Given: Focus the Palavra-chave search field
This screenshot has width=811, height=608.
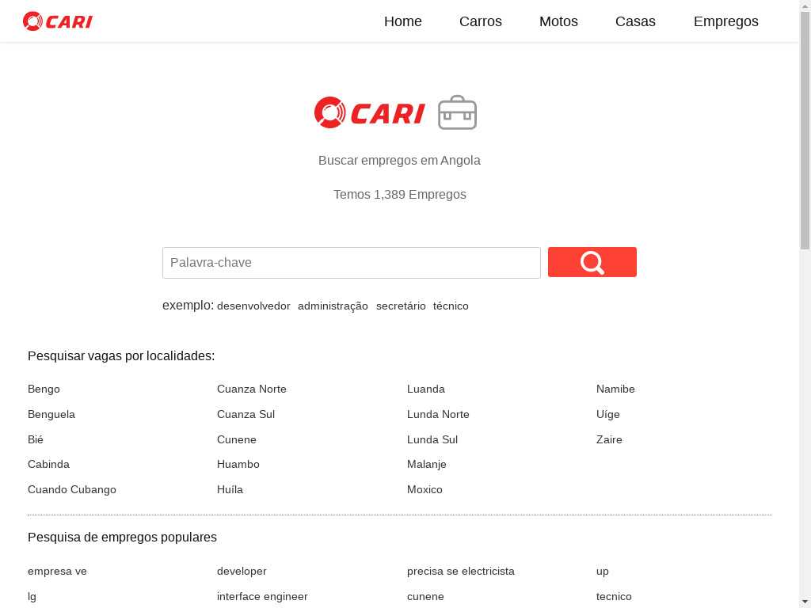Looking at the screenshot, I should pyautogui.click(x=351, y=263).
